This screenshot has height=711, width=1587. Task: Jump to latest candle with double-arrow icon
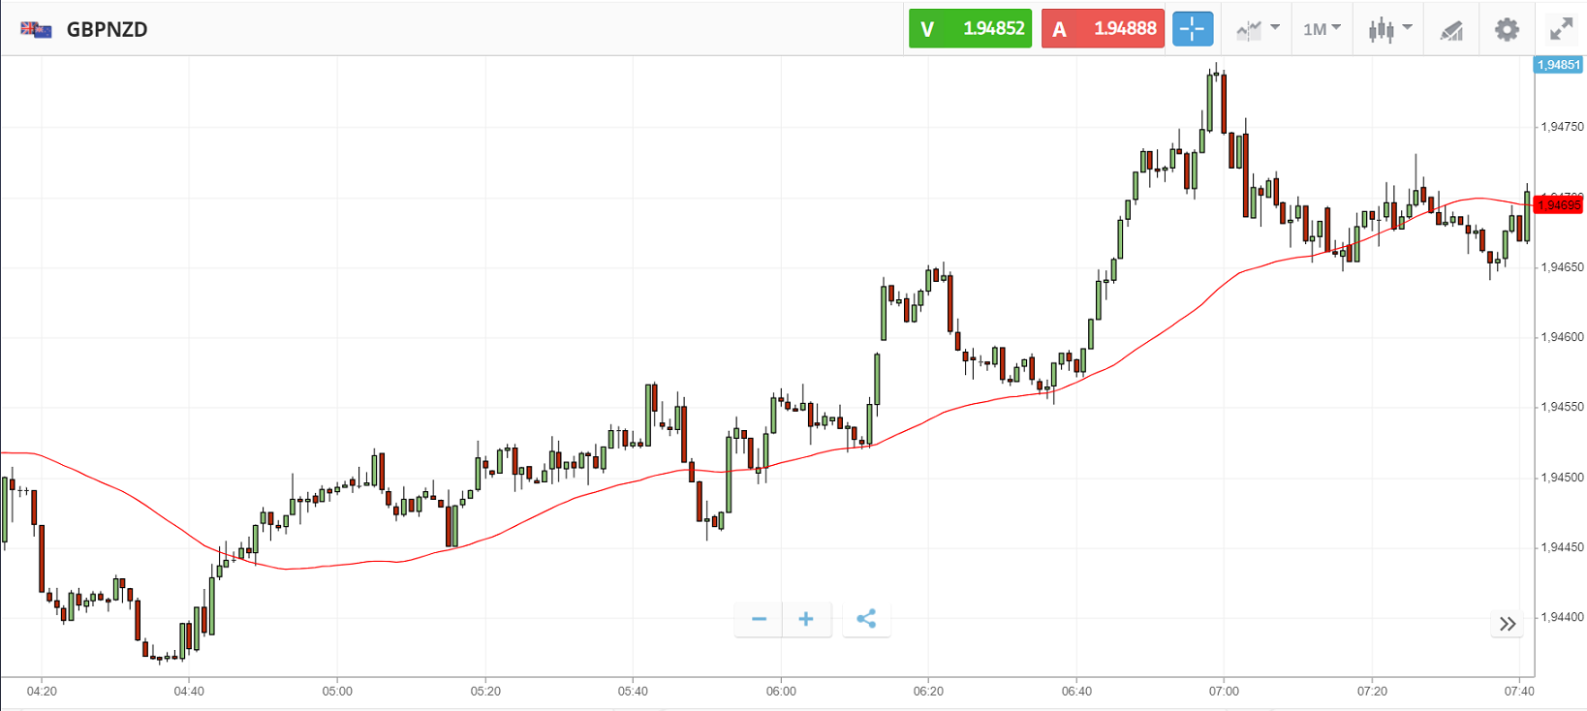pos(1507,624)
